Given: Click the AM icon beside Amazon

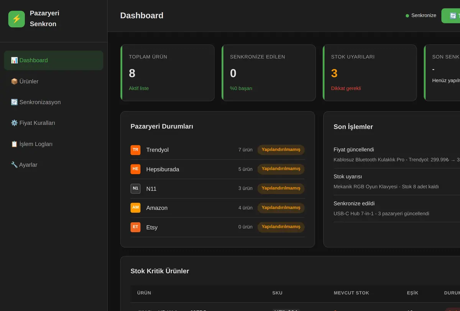Looking at the screenshot, I should [135, 208].
